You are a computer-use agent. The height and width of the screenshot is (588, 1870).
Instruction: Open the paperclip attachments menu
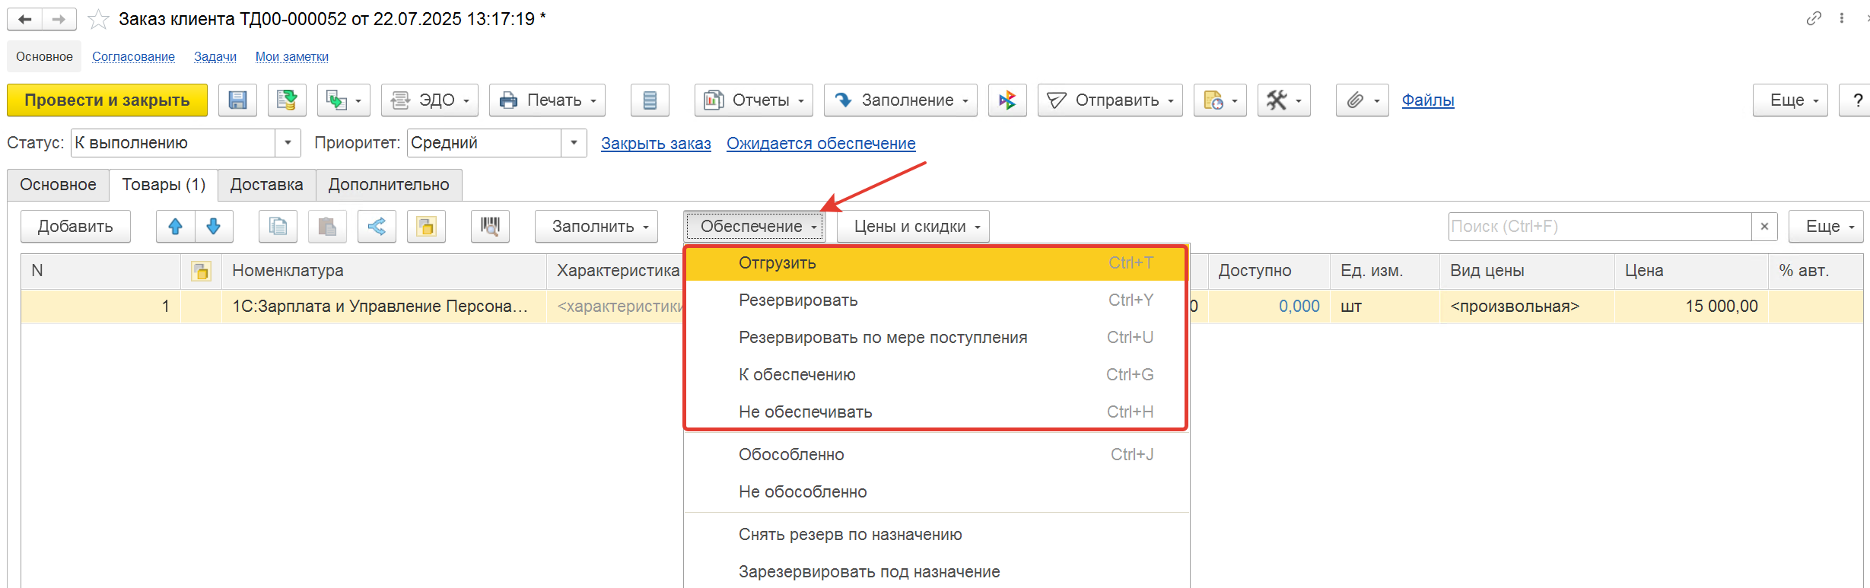[1363, 100]
